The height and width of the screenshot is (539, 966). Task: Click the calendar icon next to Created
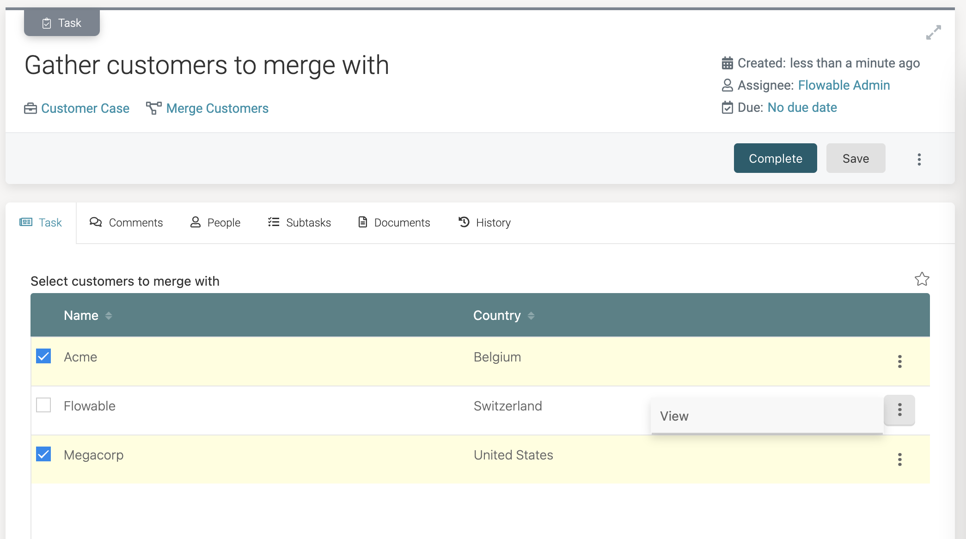tap(727, 63)
